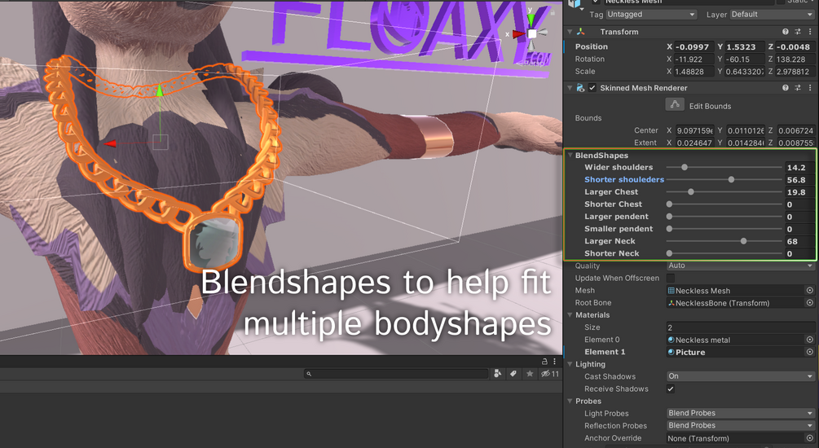Toggle the Project panel lock icon
The width and height of the screenshot is (819, 448).
tap(544, 362)
